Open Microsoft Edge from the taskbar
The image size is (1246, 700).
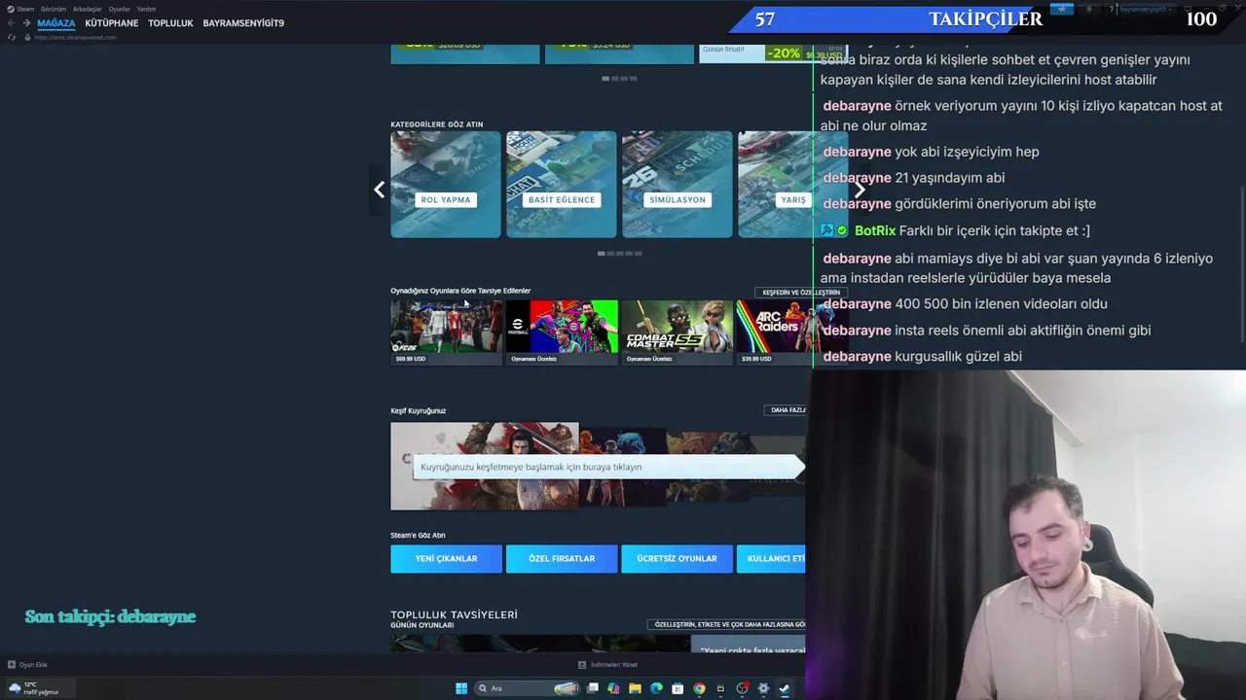[x=656, y=688]
